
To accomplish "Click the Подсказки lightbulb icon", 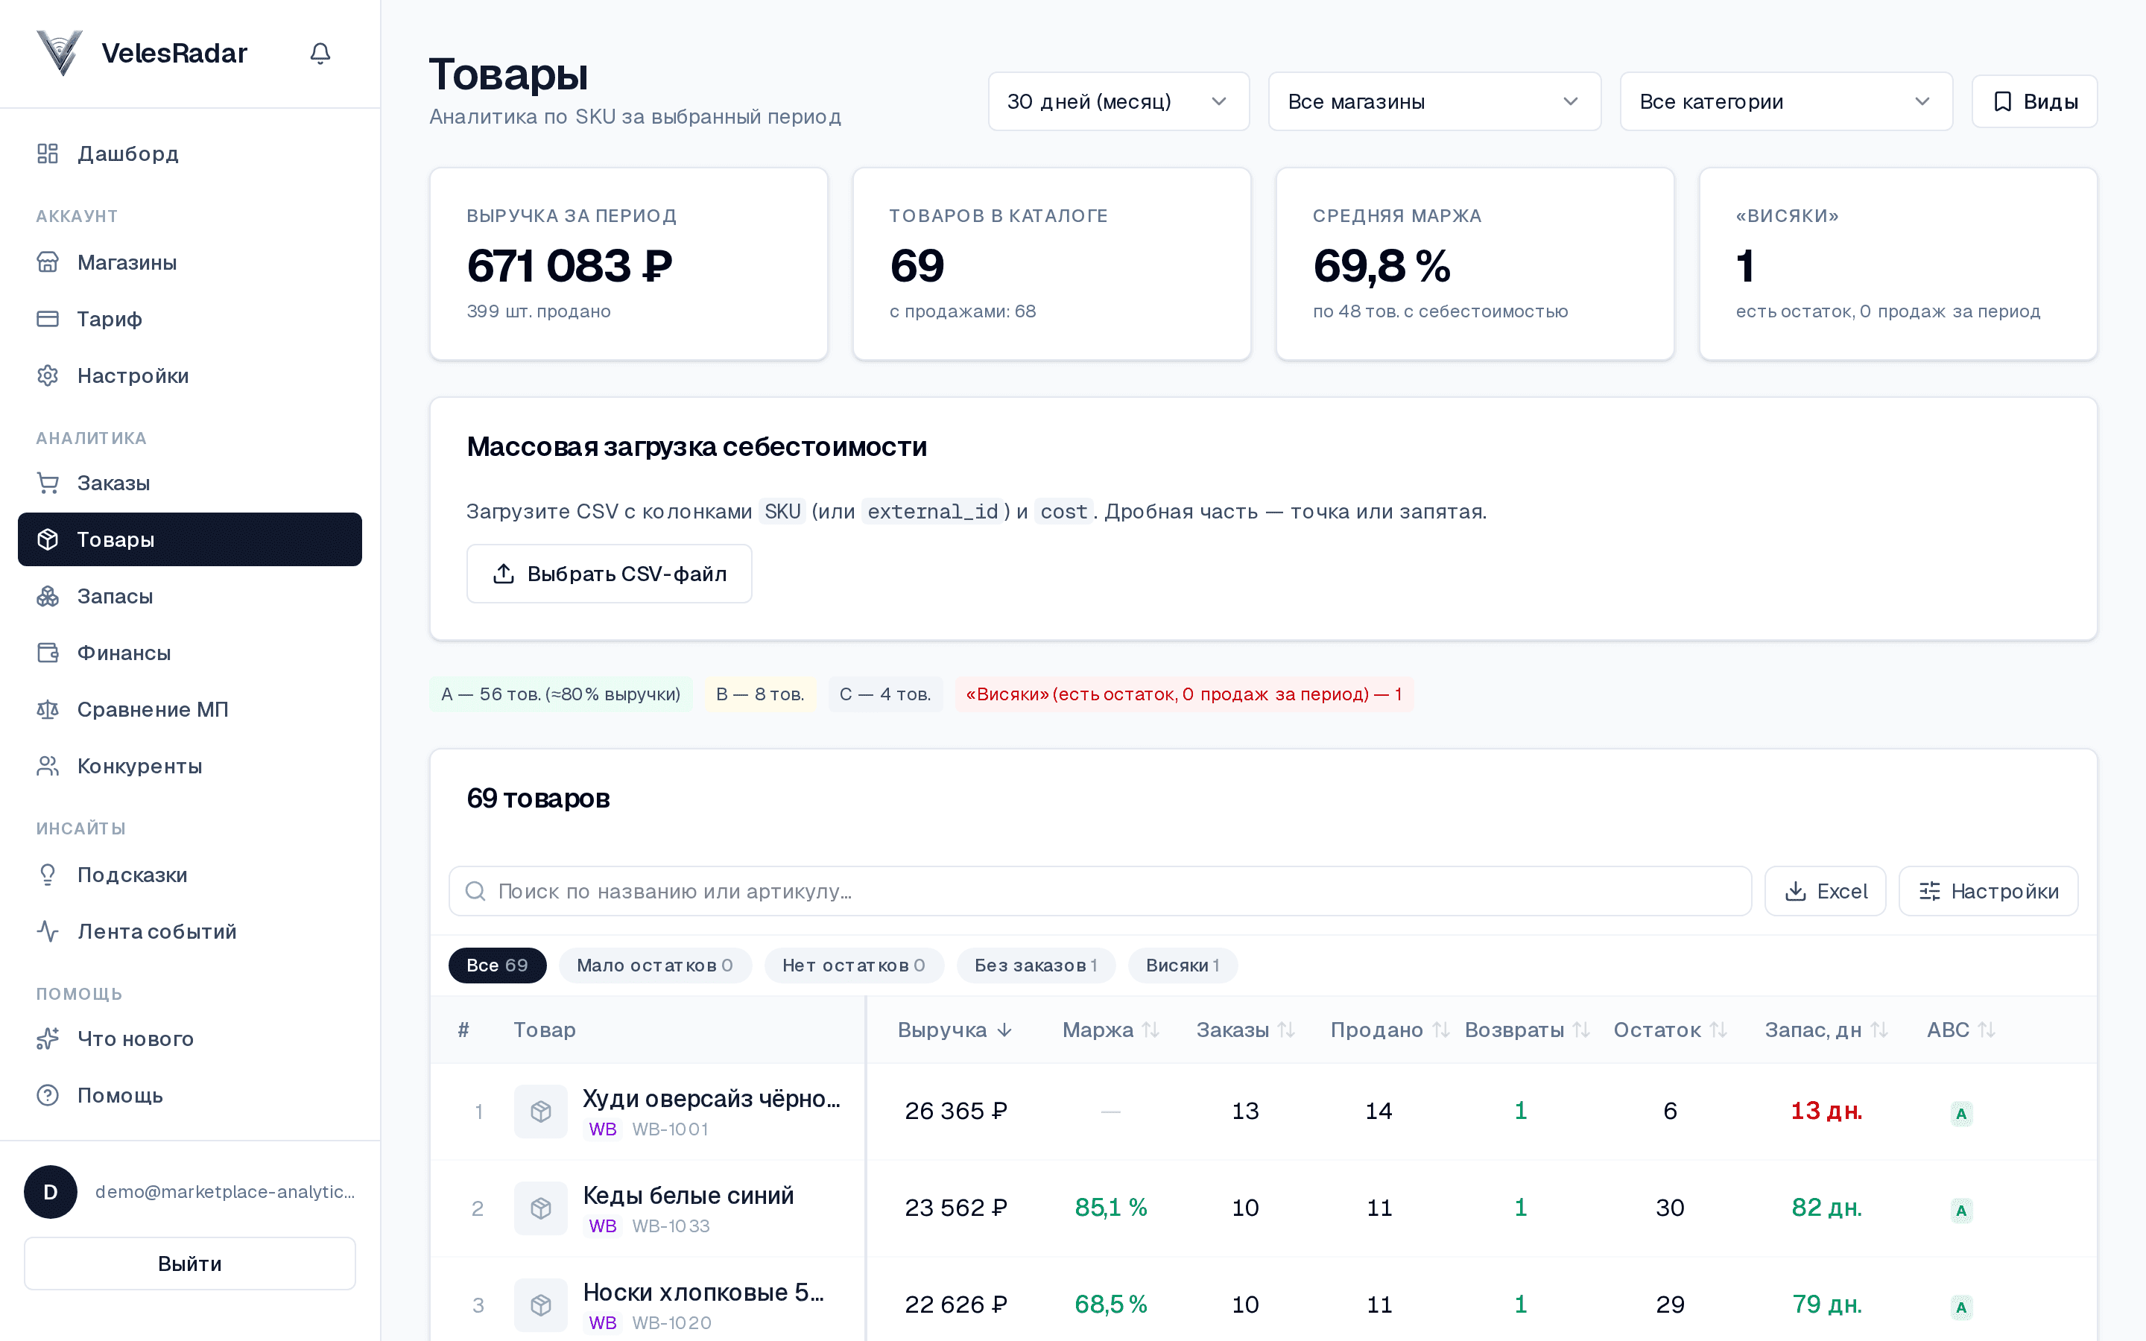I will point(48,875).
